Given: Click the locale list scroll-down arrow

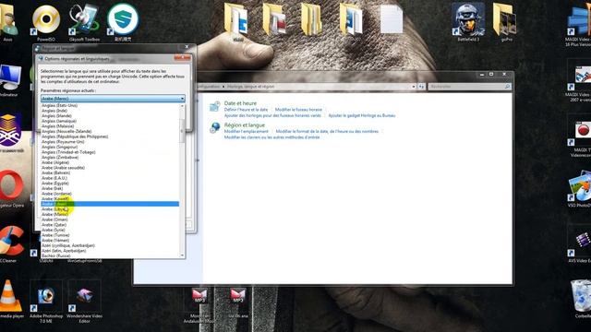Looking at the screenshot, I should (183, 255).
